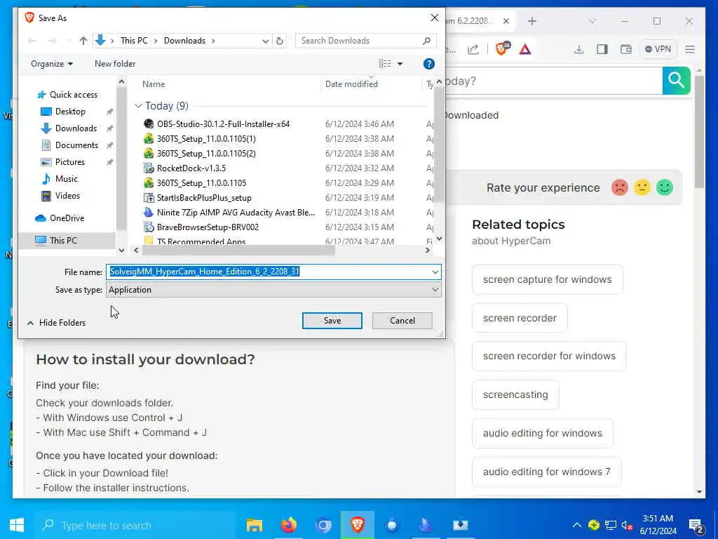Viewport: 718px width, 539px height.
Task: Open Save As dialog help icon
Action: point(428,64)
